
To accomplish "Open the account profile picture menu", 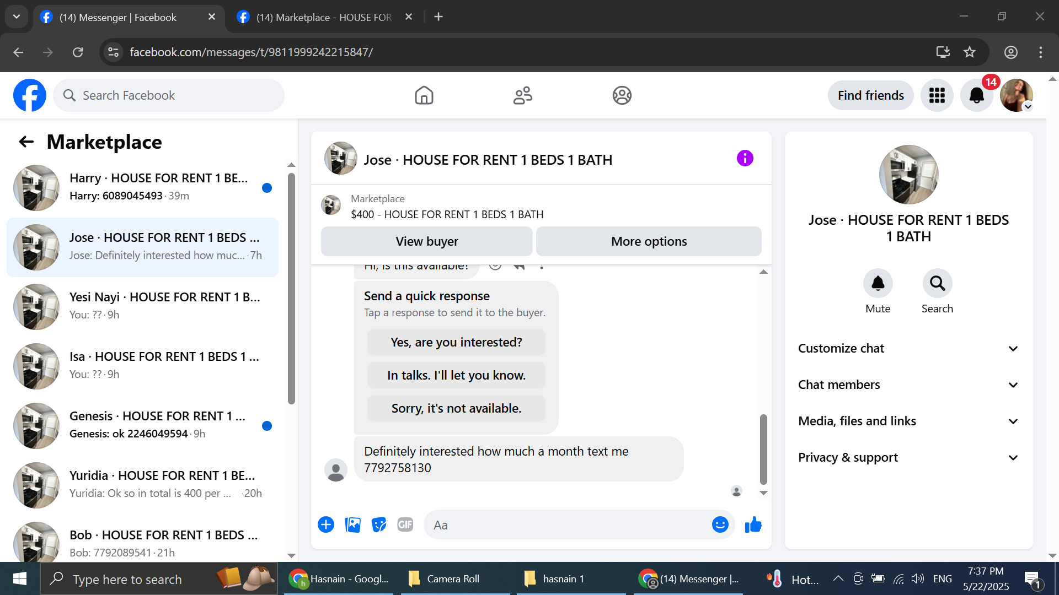I will point(1016,95).
